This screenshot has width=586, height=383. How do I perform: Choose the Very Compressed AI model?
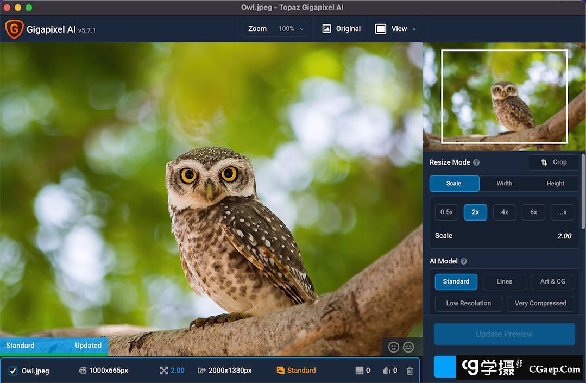540,303
